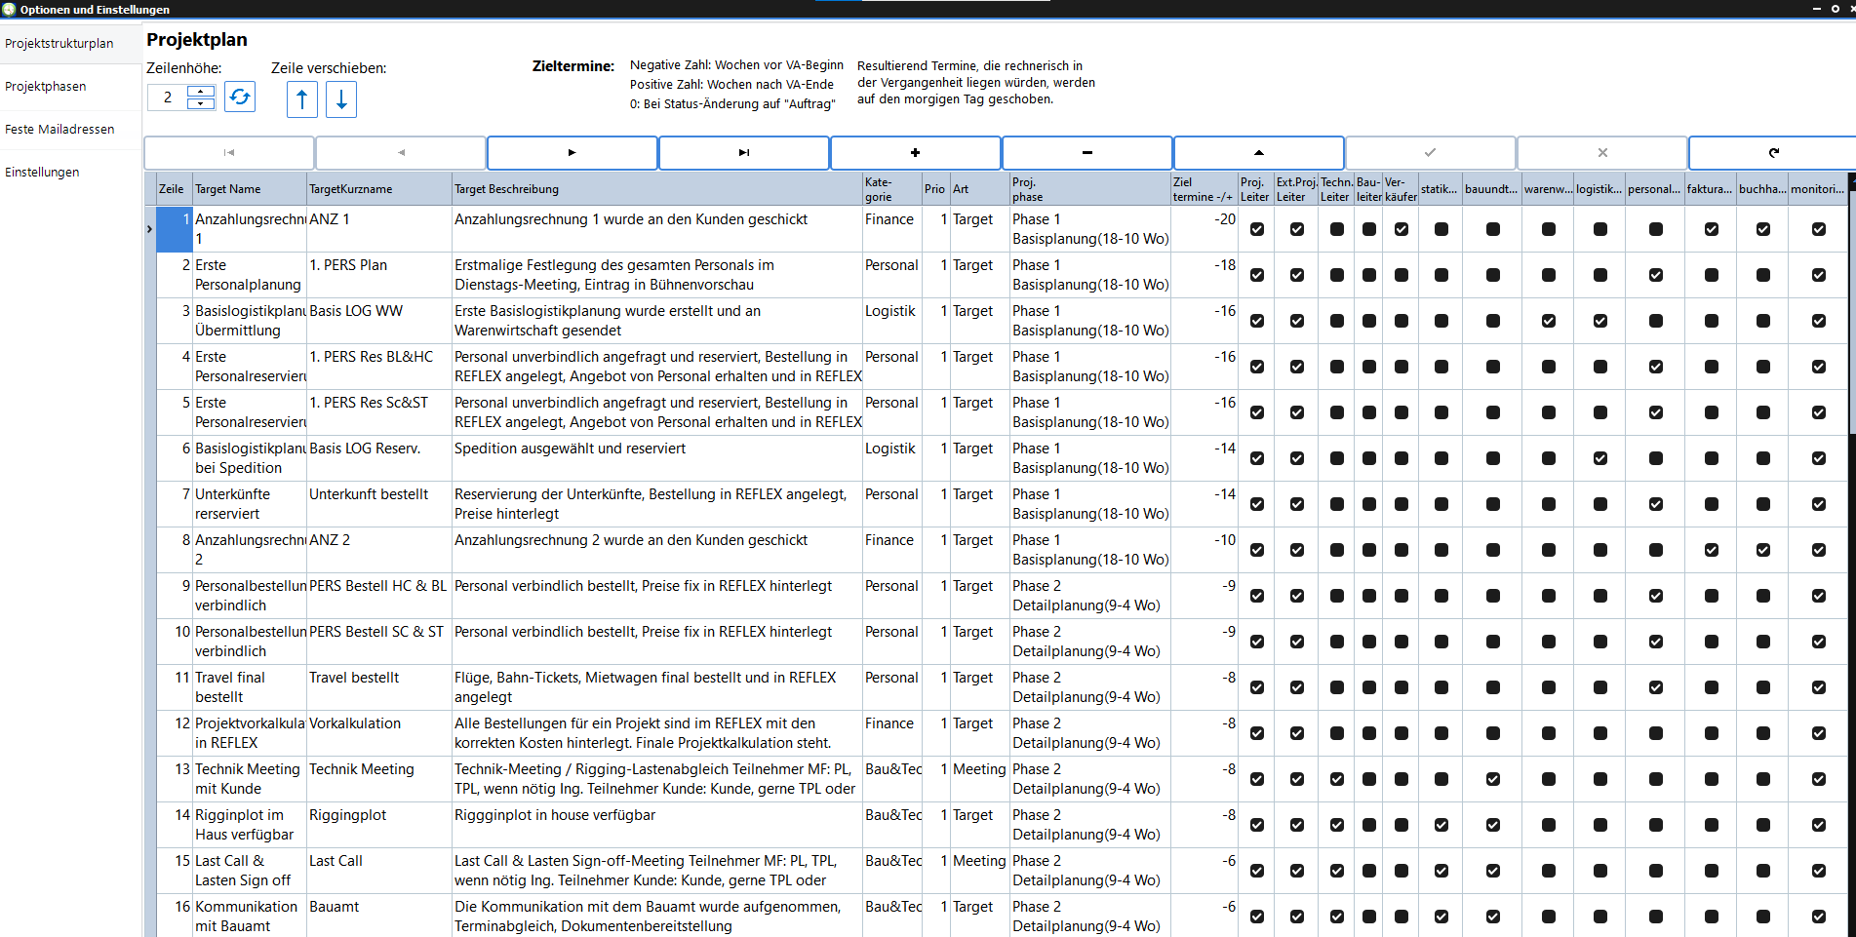Toggle faktura... checkbox for row 8
Viewport: 1856px width, 937px height.
(1712, 550)
